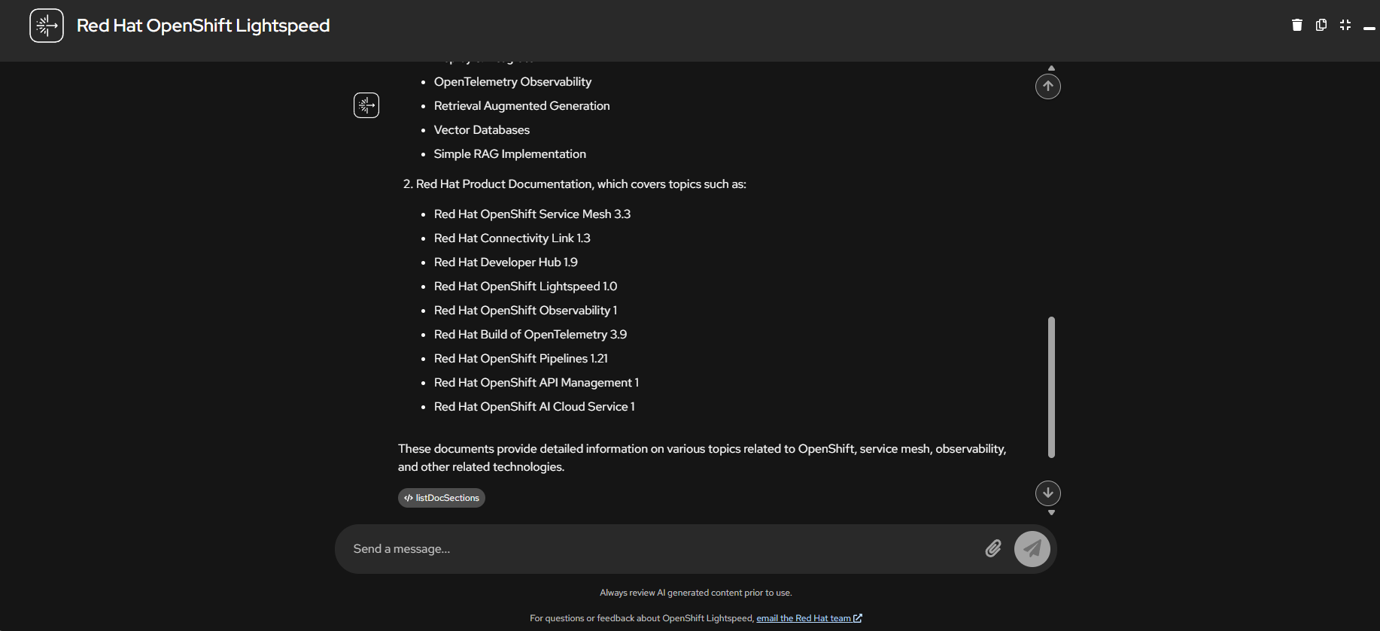
Task: Click the Red Hat Product Documentation heading line
Action: (575, 184)
